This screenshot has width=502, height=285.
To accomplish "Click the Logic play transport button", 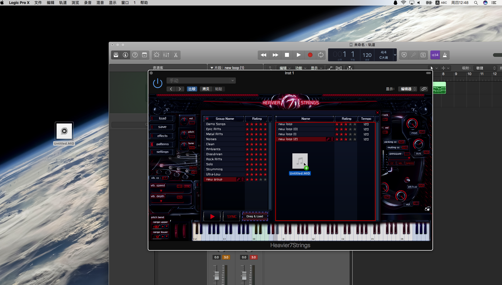I will [298, 55].
